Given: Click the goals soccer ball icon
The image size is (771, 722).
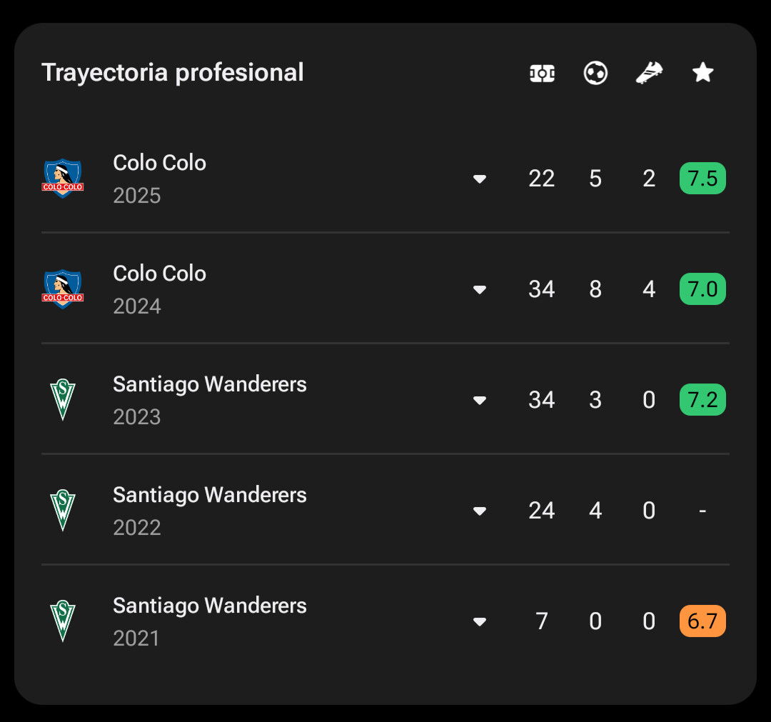Looking at the screenshot, I should 595,73.
